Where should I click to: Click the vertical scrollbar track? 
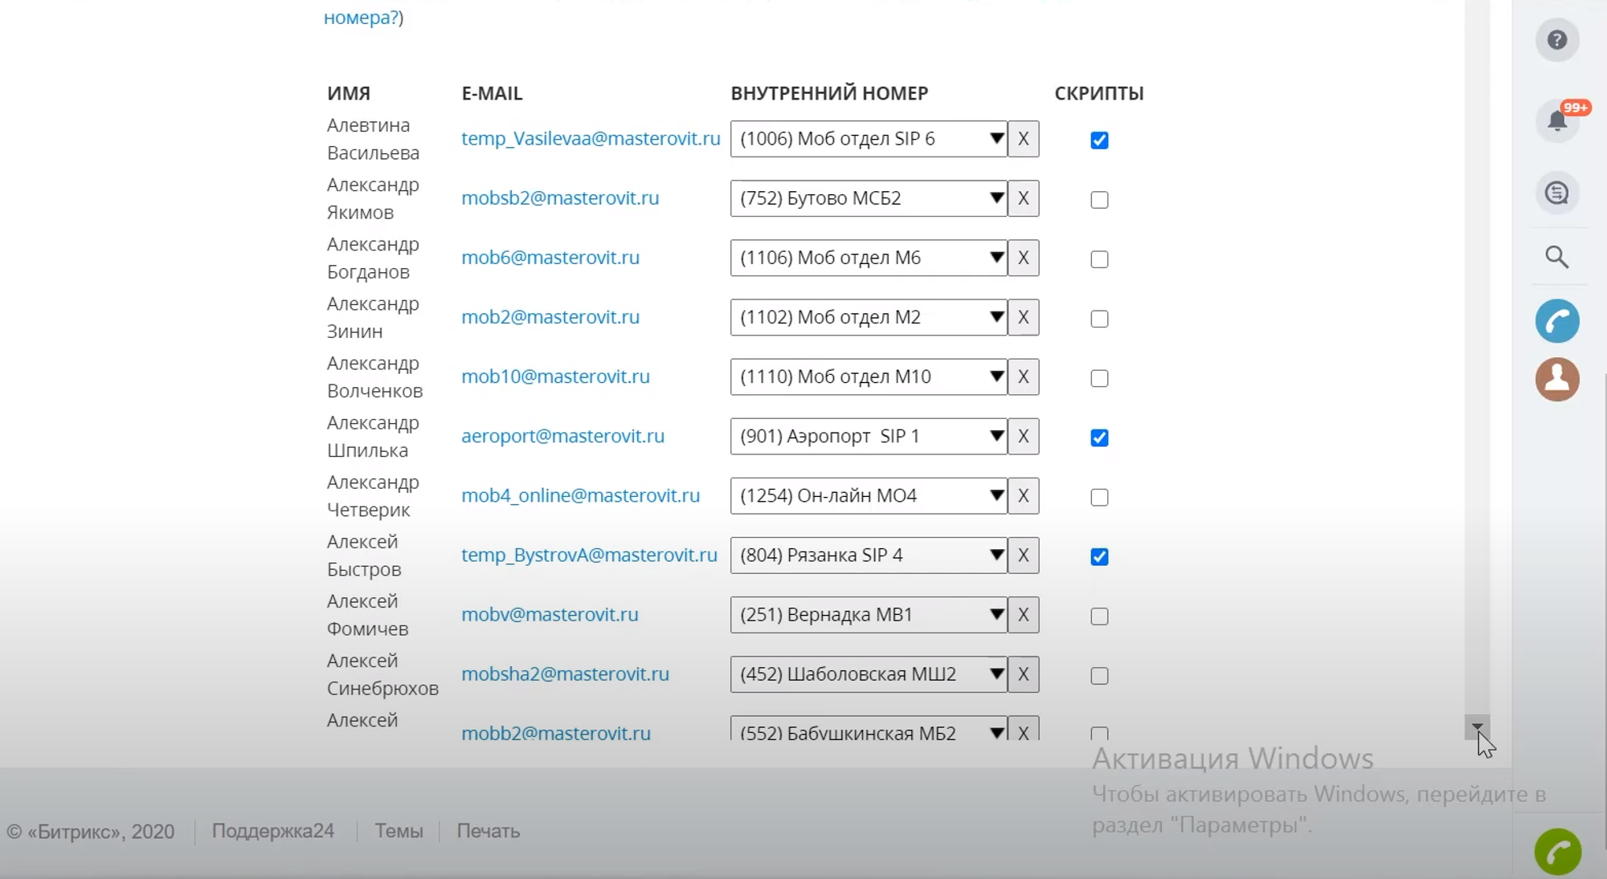tap(1477, 357)
